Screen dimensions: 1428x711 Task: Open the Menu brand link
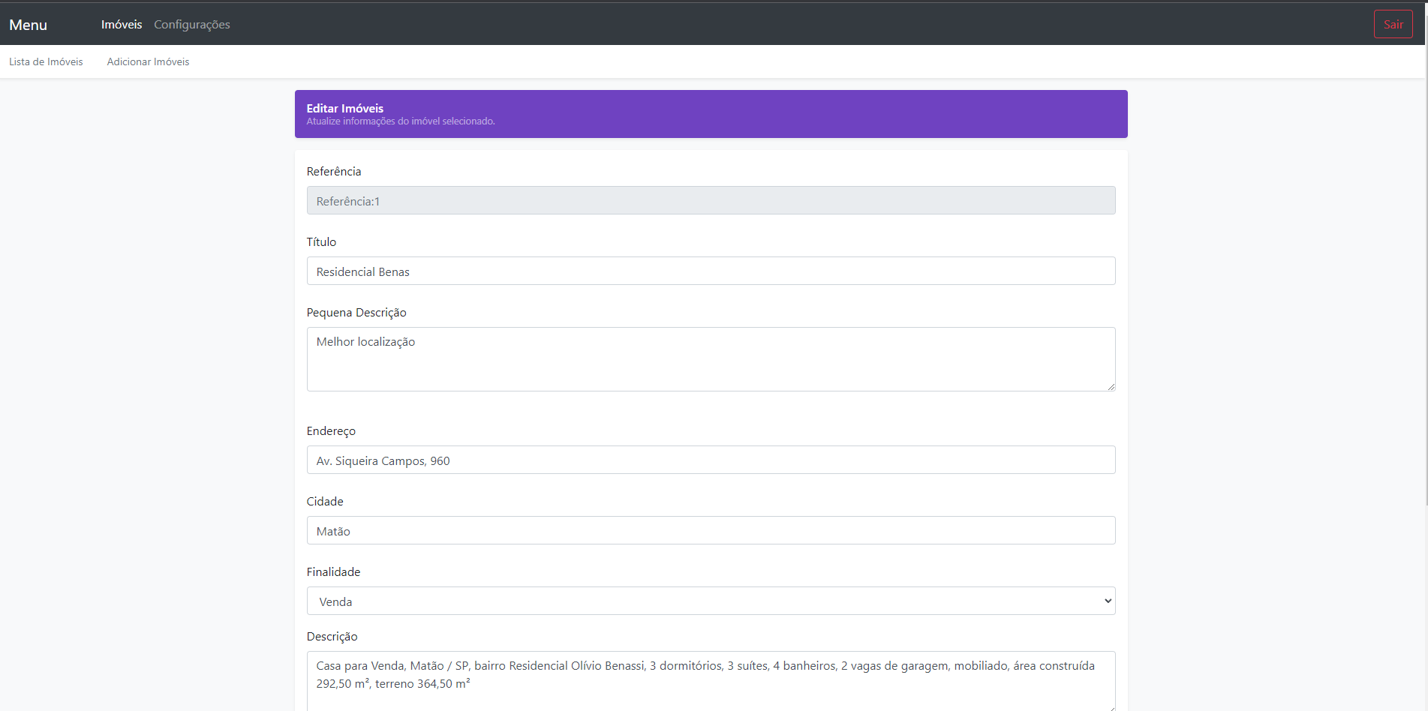pos(27,24)
